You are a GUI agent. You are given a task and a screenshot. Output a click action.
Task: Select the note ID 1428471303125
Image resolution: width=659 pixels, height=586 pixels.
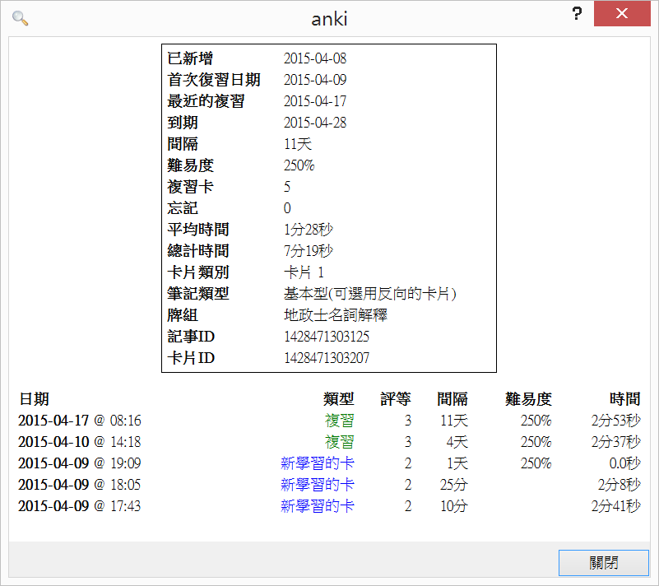(326, 337)
